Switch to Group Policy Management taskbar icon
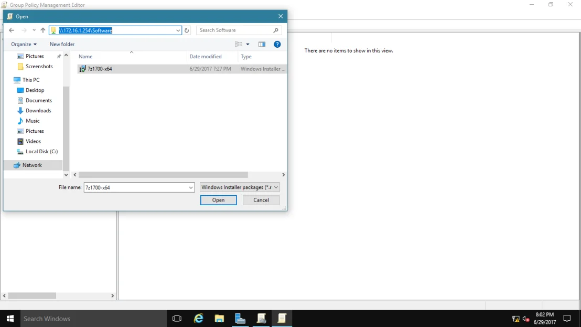 [x=261, y=319]
